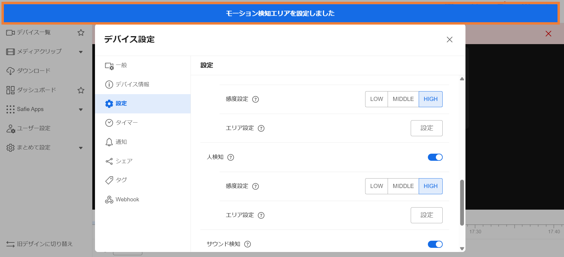Click 旧デザインに切り替え link
Screen dimensions: 564x257
45,244
